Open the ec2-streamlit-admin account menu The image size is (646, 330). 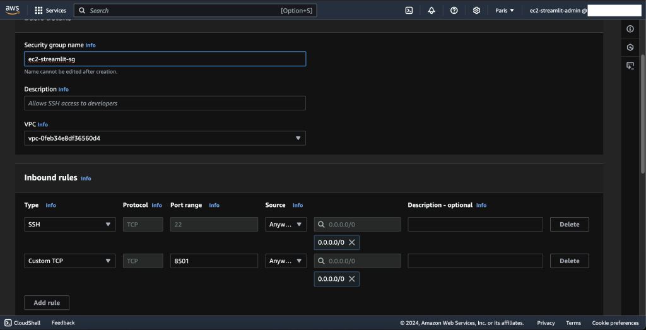point(558,10)
